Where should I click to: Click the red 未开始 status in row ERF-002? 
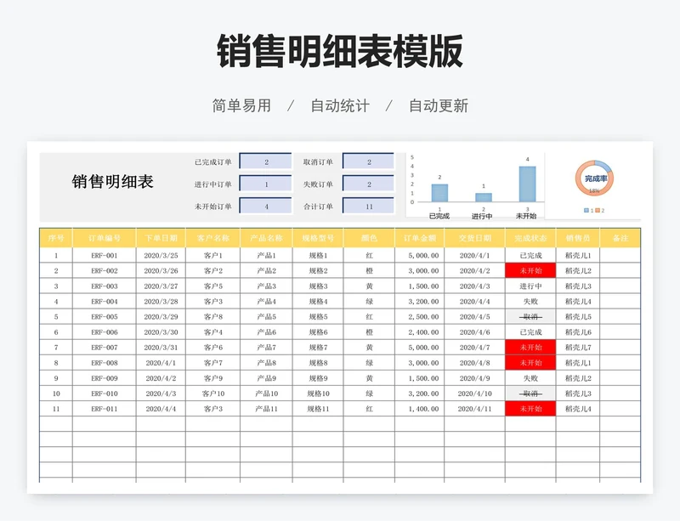pyautogui.click(x=530, y=270)
